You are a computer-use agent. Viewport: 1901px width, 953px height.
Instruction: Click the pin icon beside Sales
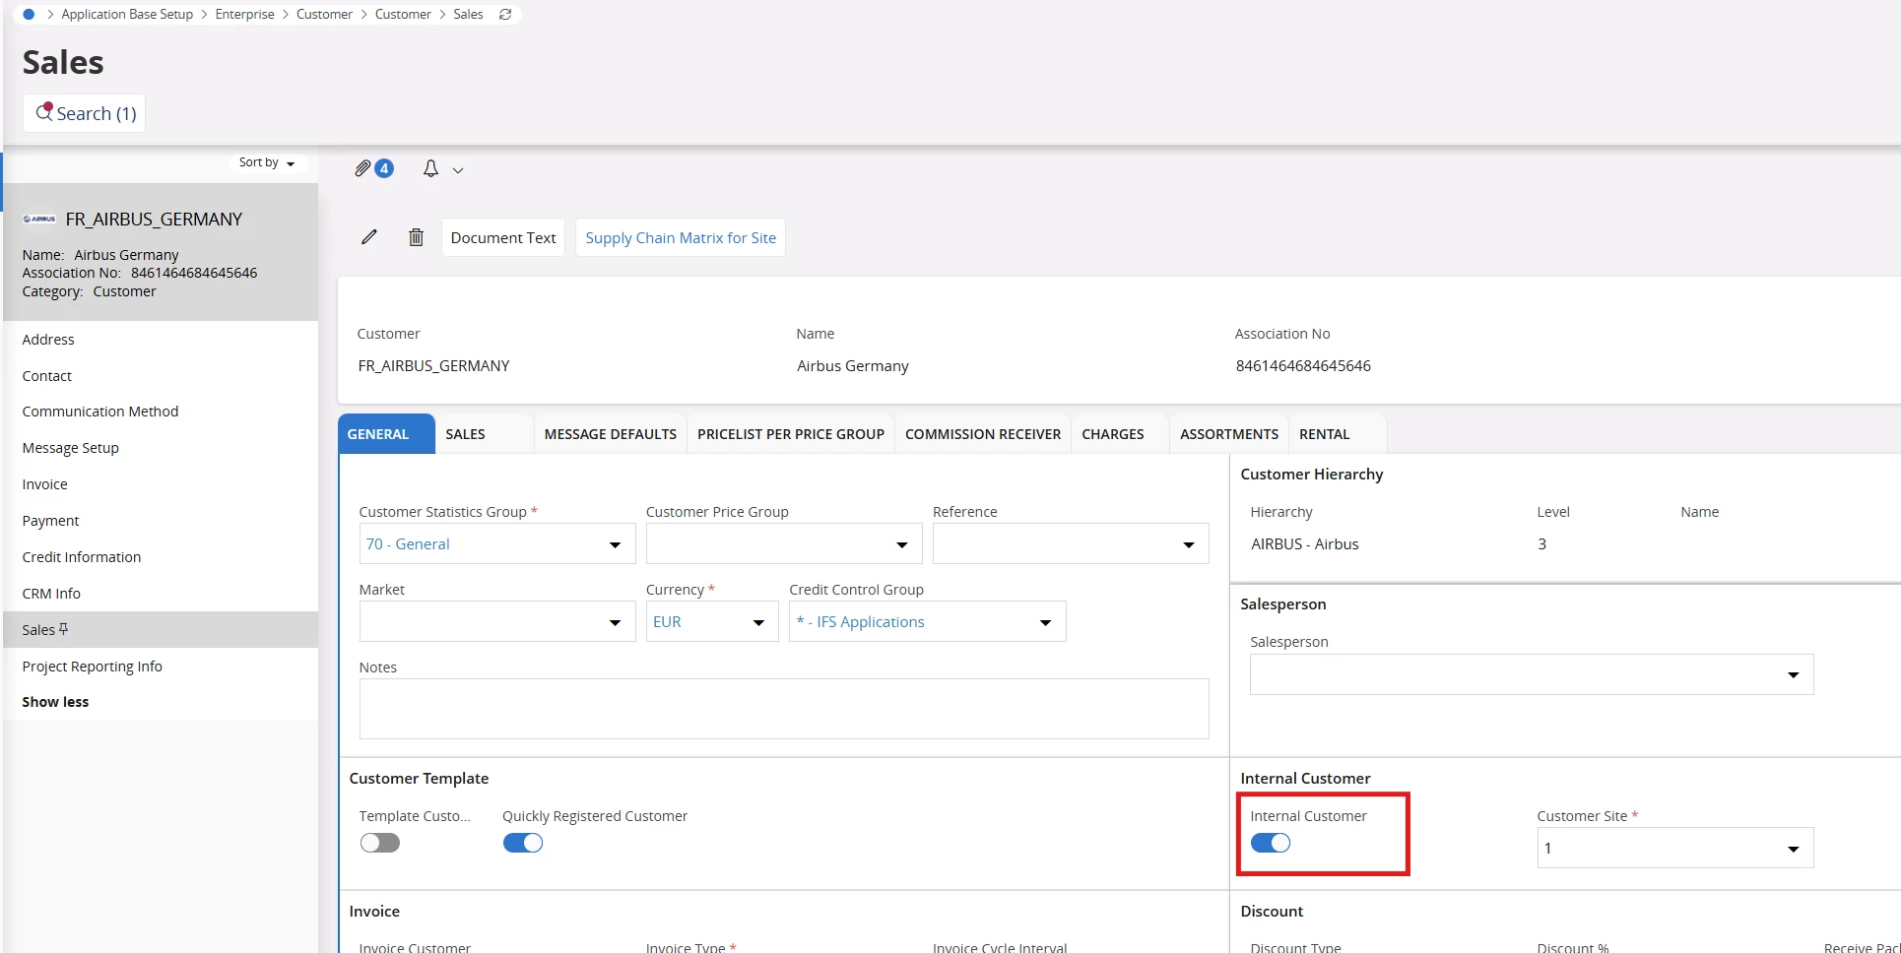tap(64, 629)
